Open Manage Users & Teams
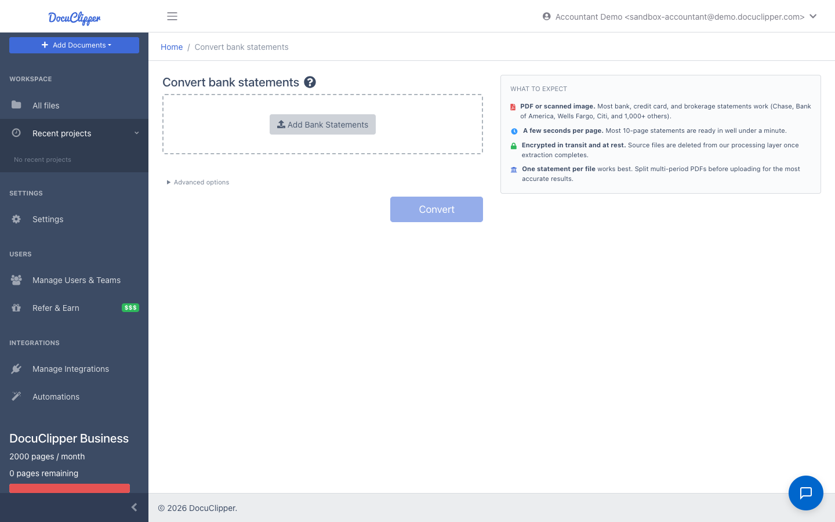 (74, 280)
